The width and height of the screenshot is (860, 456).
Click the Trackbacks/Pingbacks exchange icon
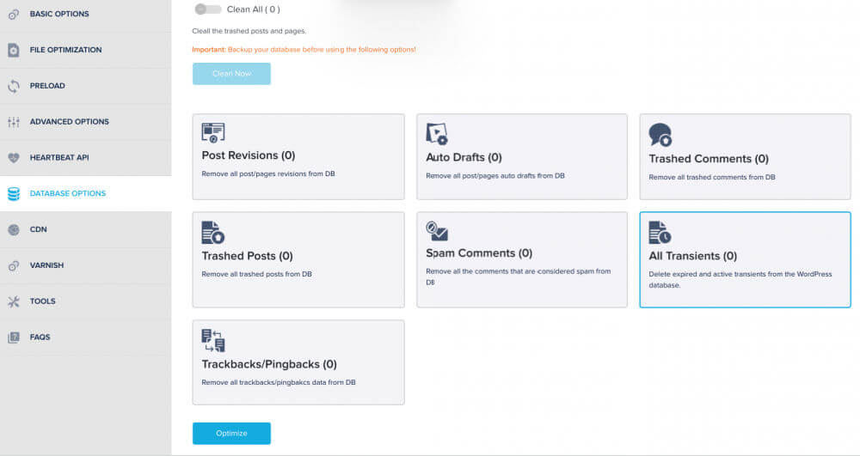click(x=213, y=340)
